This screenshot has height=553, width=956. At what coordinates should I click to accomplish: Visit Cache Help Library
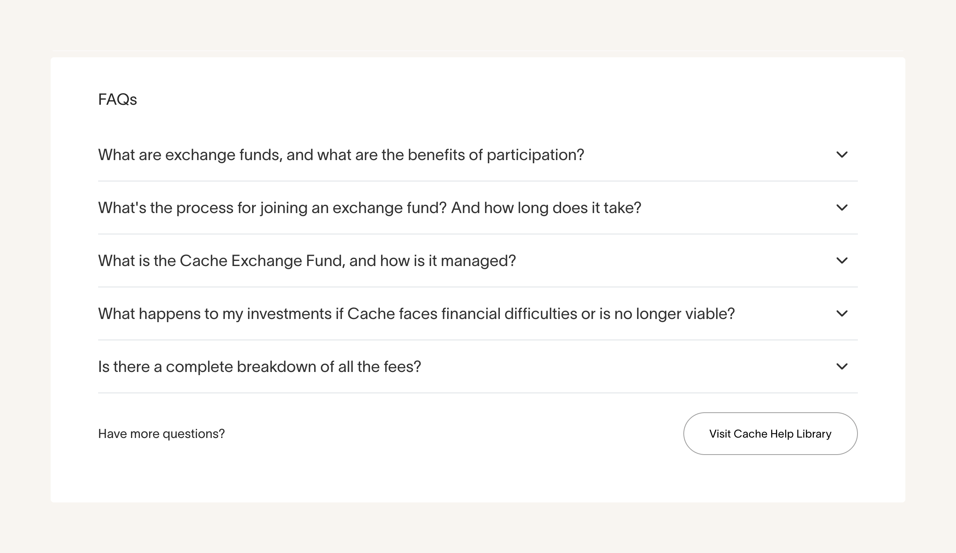point(770,434)
